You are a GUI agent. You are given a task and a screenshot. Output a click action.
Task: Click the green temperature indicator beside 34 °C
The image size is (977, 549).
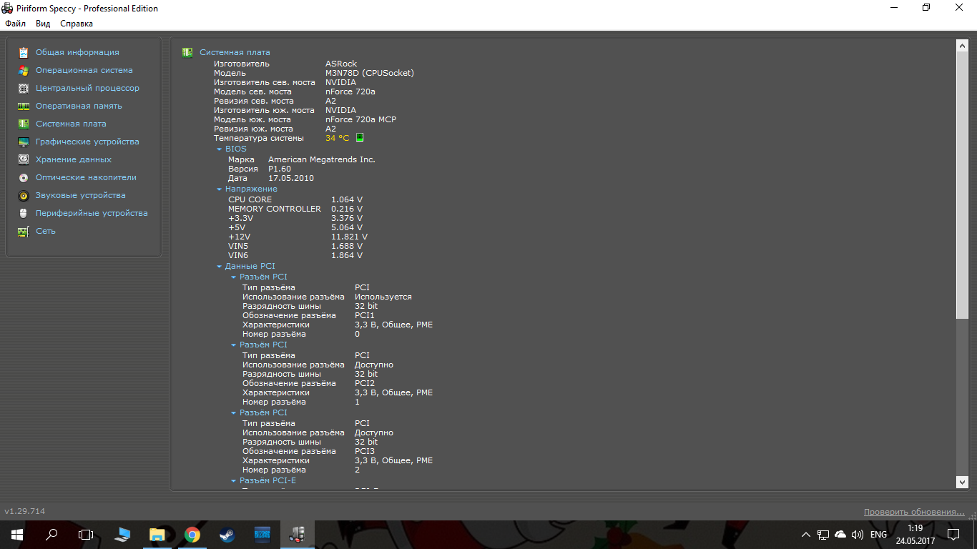[x=360, y=137]
